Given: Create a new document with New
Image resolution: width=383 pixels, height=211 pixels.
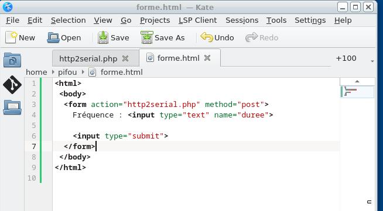Looking at the screenshot, I should [x=20, y=38].
